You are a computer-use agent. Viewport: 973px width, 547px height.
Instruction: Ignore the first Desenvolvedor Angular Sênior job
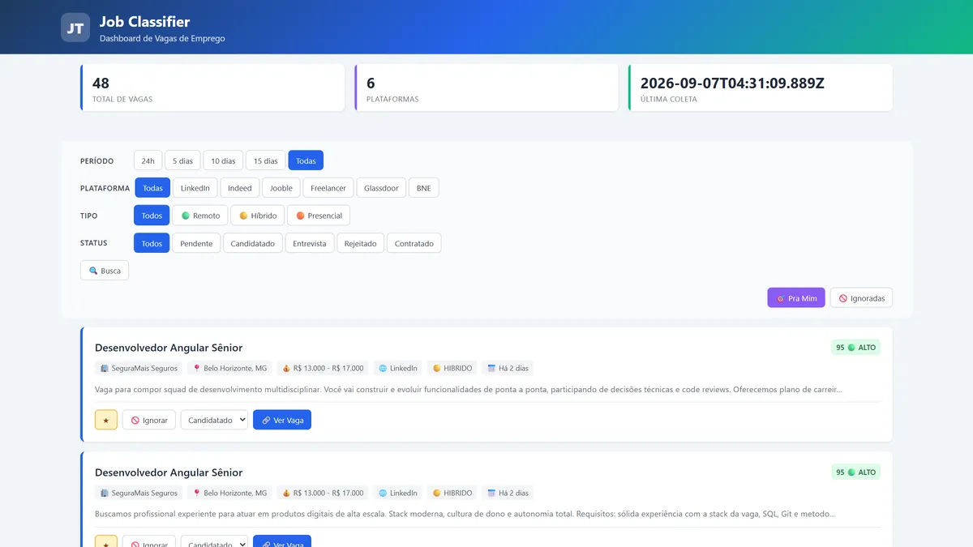(x=149, y=420)
